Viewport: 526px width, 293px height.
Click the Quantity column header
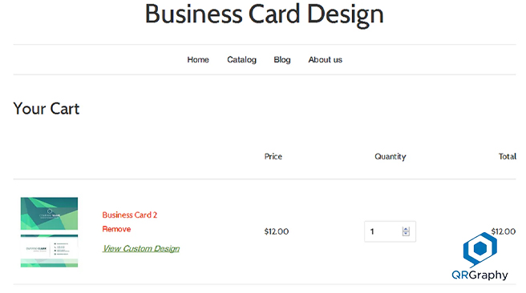click(390, 157)
